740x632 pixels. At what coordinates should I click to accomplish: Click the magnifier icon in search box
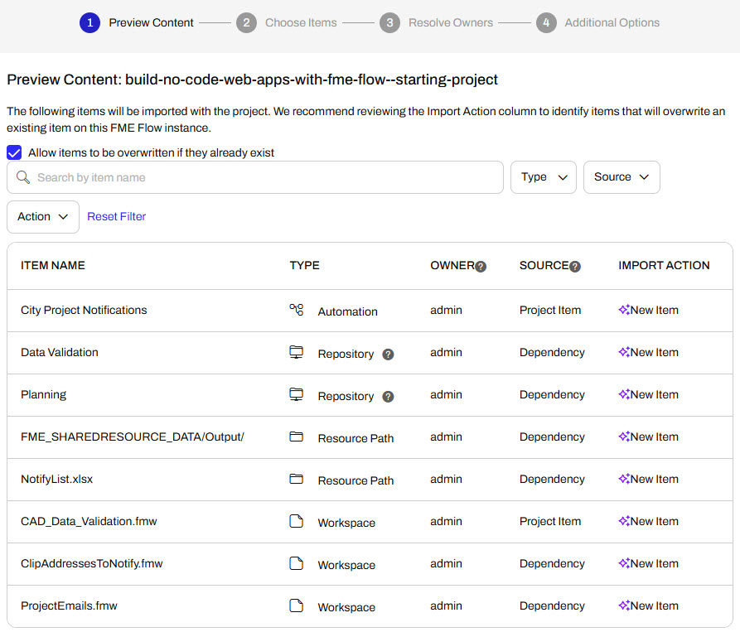(23, 177)
